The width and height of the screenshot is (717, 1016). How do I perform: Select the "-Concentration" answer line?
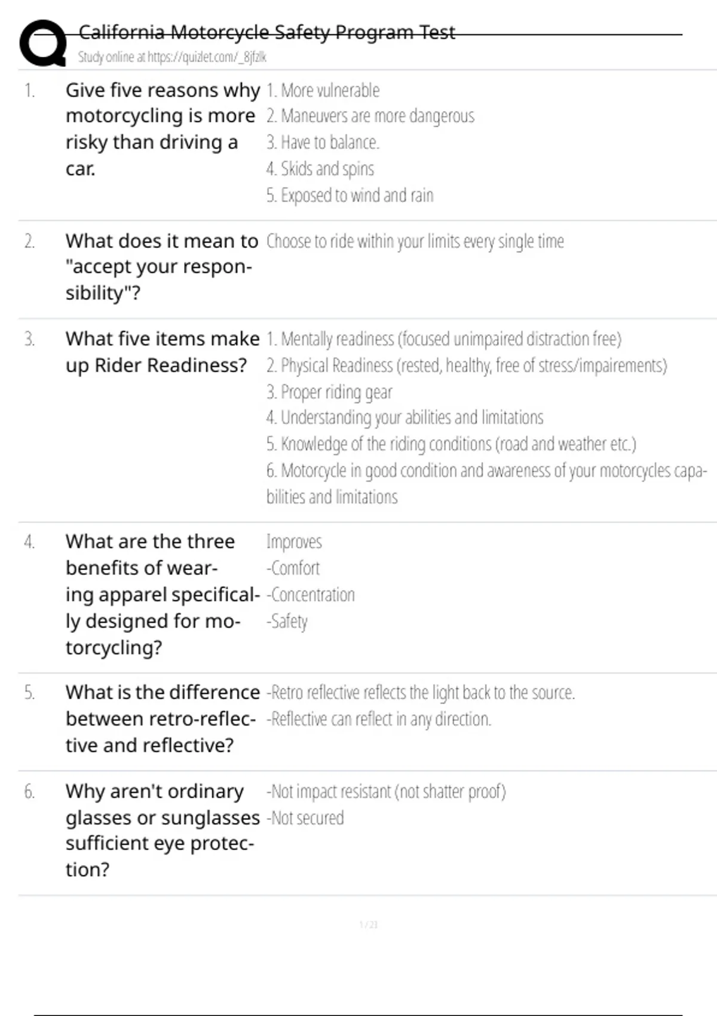tap(311, 595)
